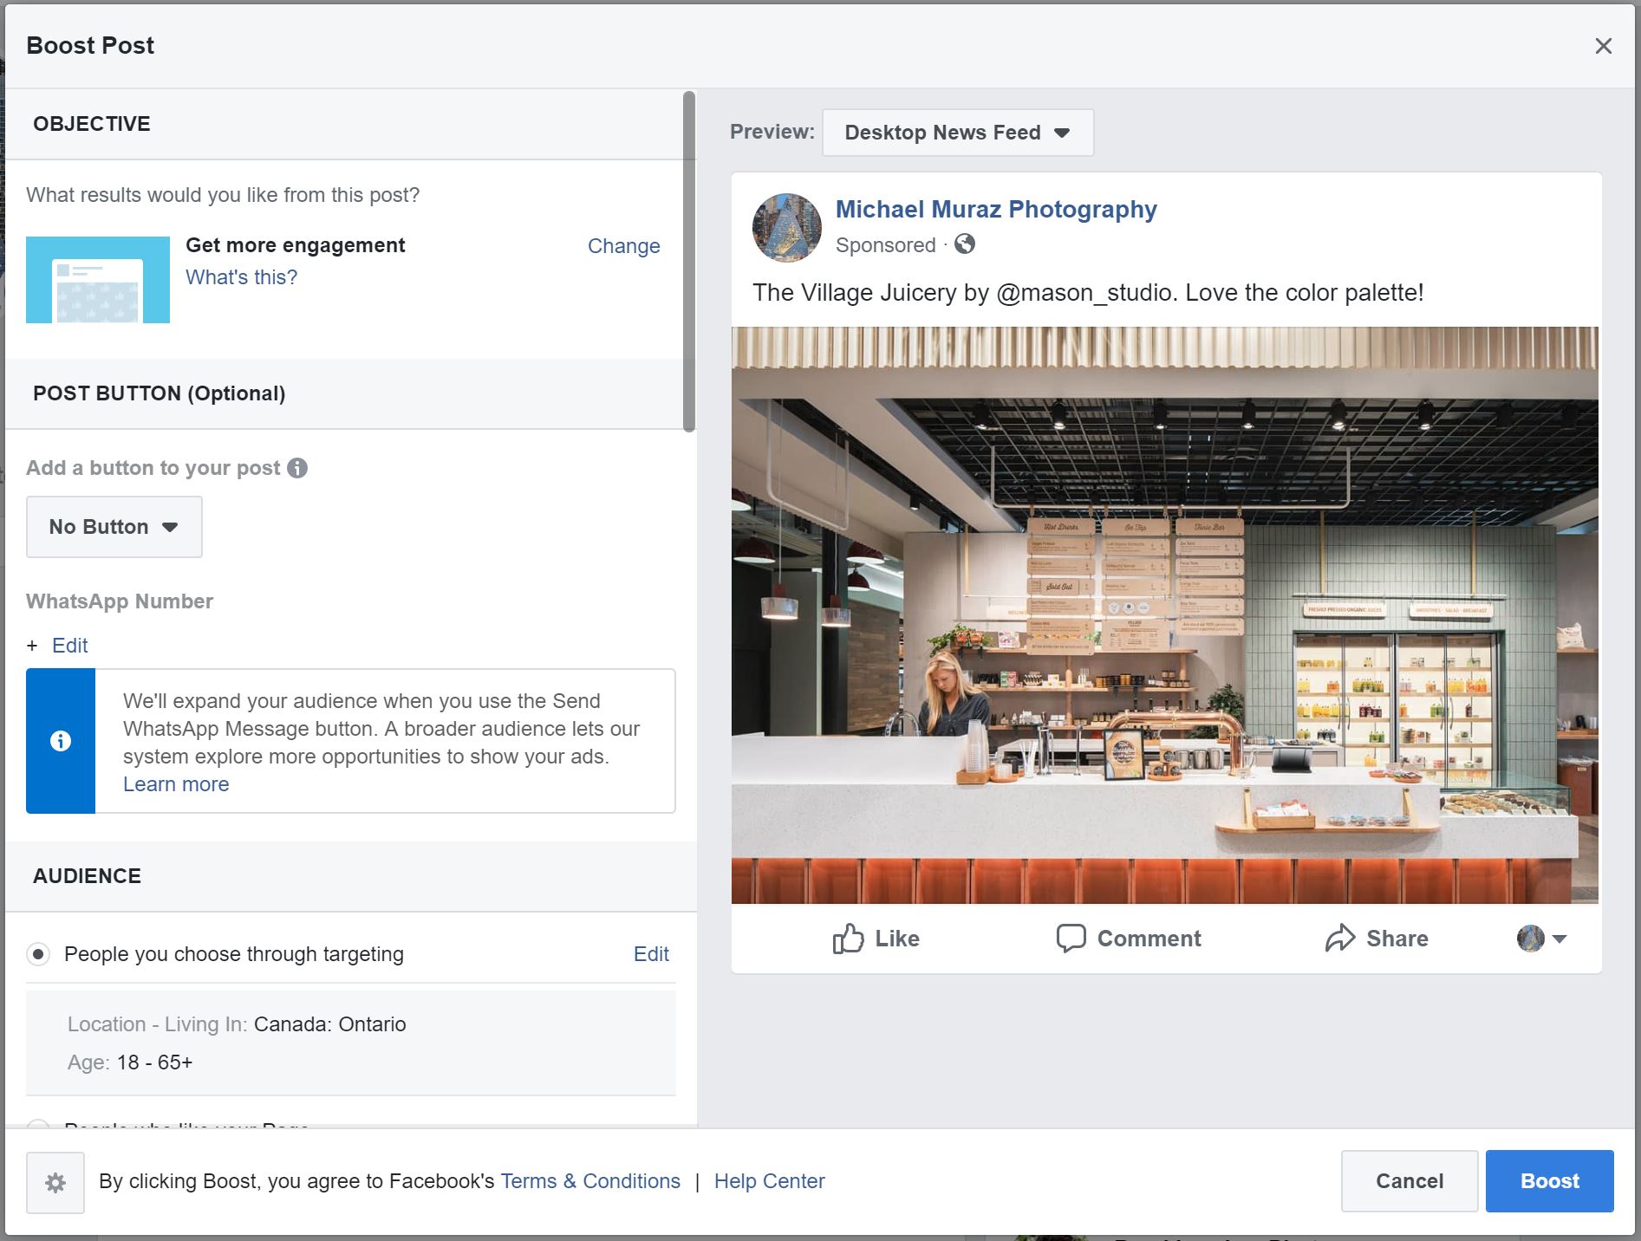Click the info icon beside Add a button
Viewport: 1641px width, 1241px height.
pos(297,468)
